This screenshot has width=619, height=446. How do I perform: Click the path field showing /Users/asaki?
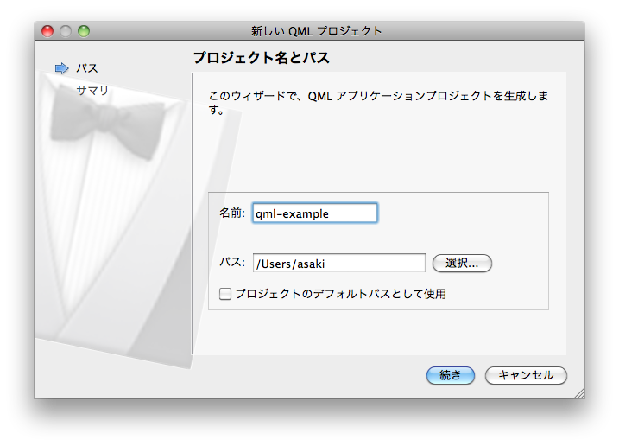click(338, 264)
